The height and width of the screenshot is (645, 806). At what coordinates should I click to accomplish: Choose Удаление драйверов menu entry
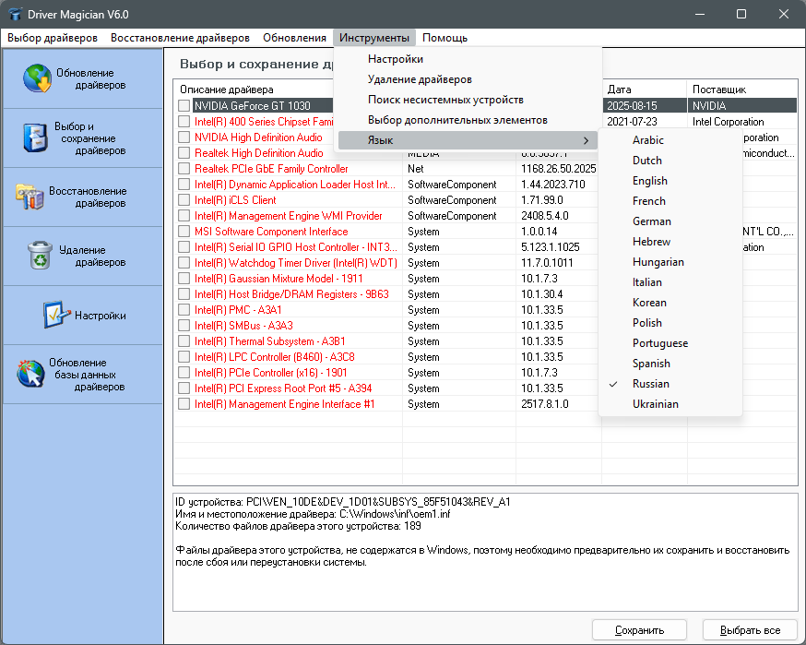click(468, 79)
